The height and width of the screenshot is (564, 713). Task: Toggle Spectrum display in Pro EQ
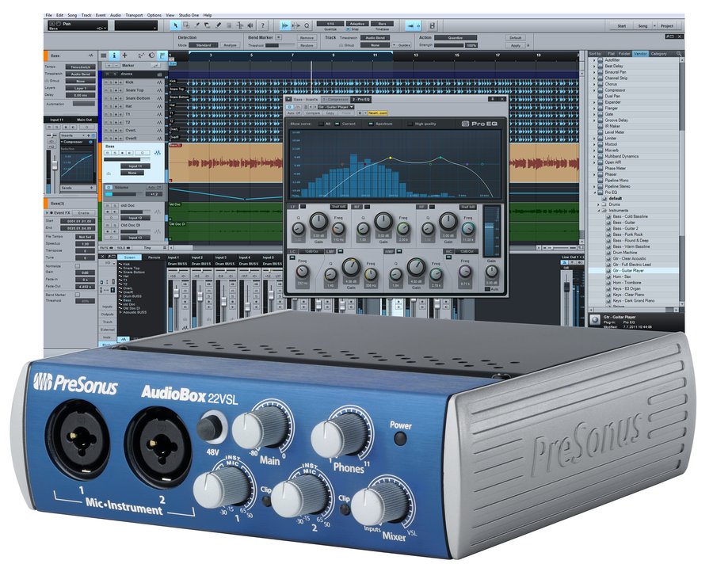371,124
